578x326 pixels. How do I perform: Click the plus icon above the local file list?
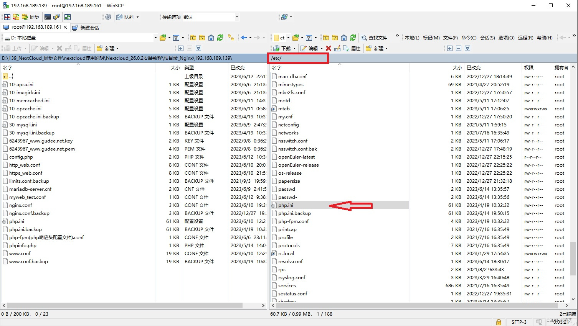pos(181,48)
